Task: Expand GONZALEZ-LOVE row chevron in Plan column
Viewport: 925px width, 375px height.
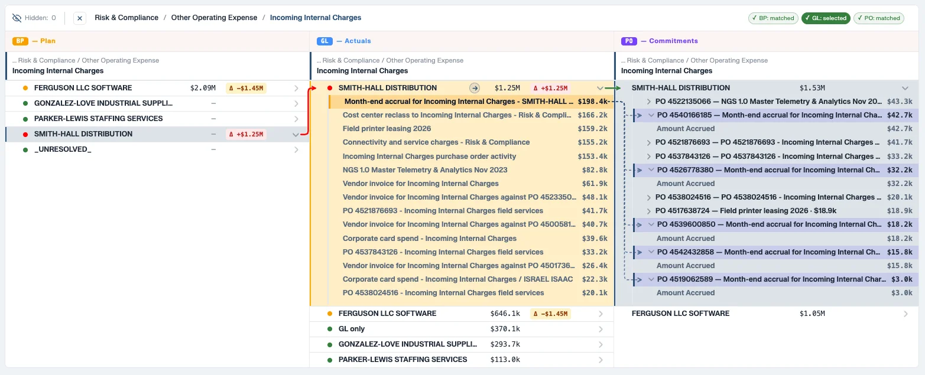Action: coord(297,103)
